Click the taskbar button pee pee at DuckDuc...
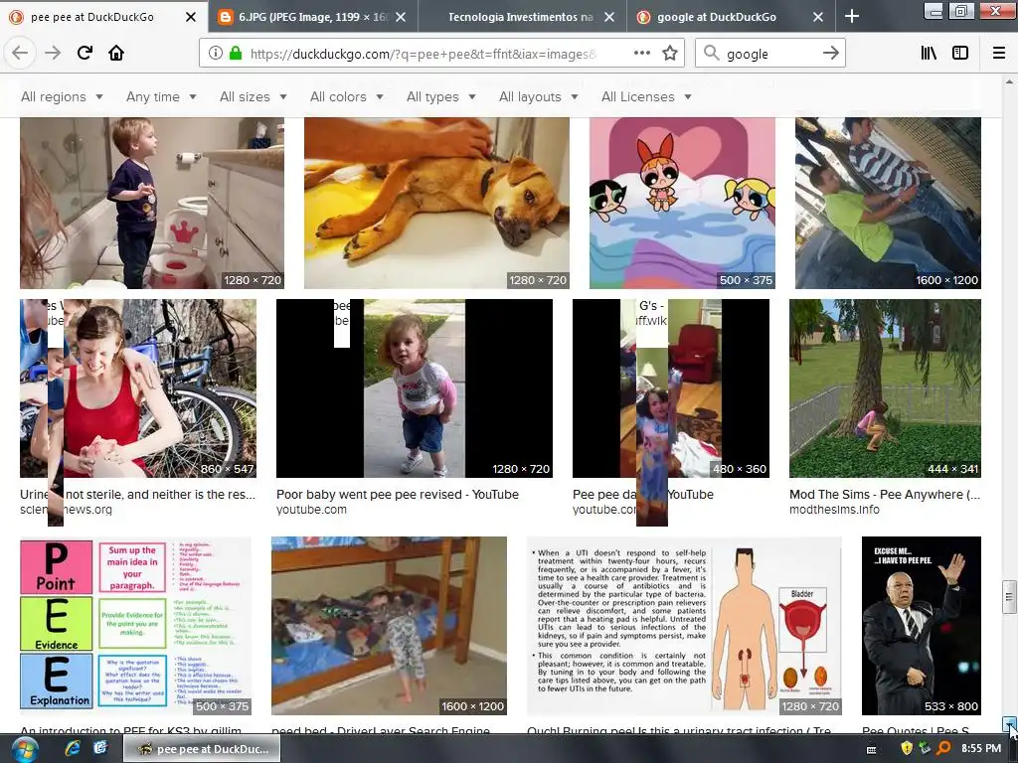This screenshot has height=763, width=1018. click(202, 749)
